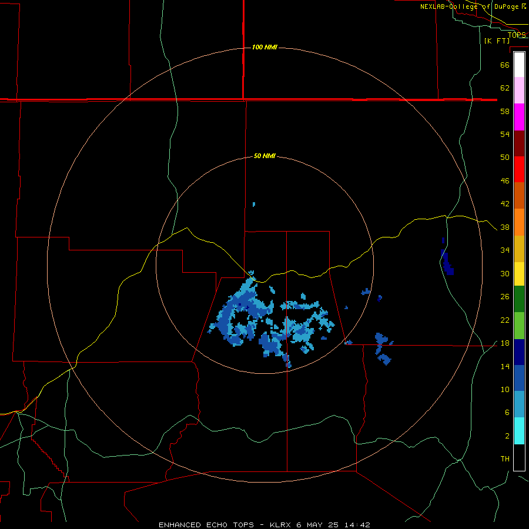Click the large blue echo cluster near center
529x529 pixels.
(272, 319)
